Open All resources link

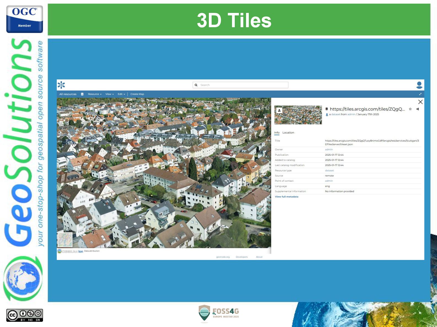[x=68, y=94]
